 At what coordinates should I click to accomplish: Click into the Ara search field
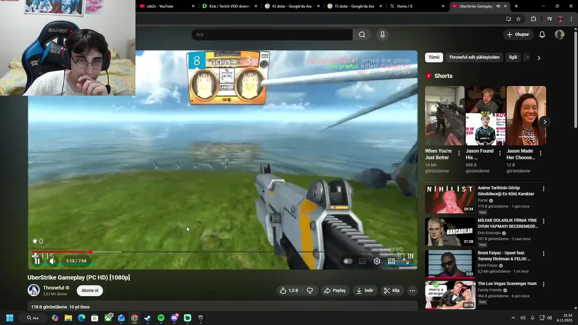[272, 34]
